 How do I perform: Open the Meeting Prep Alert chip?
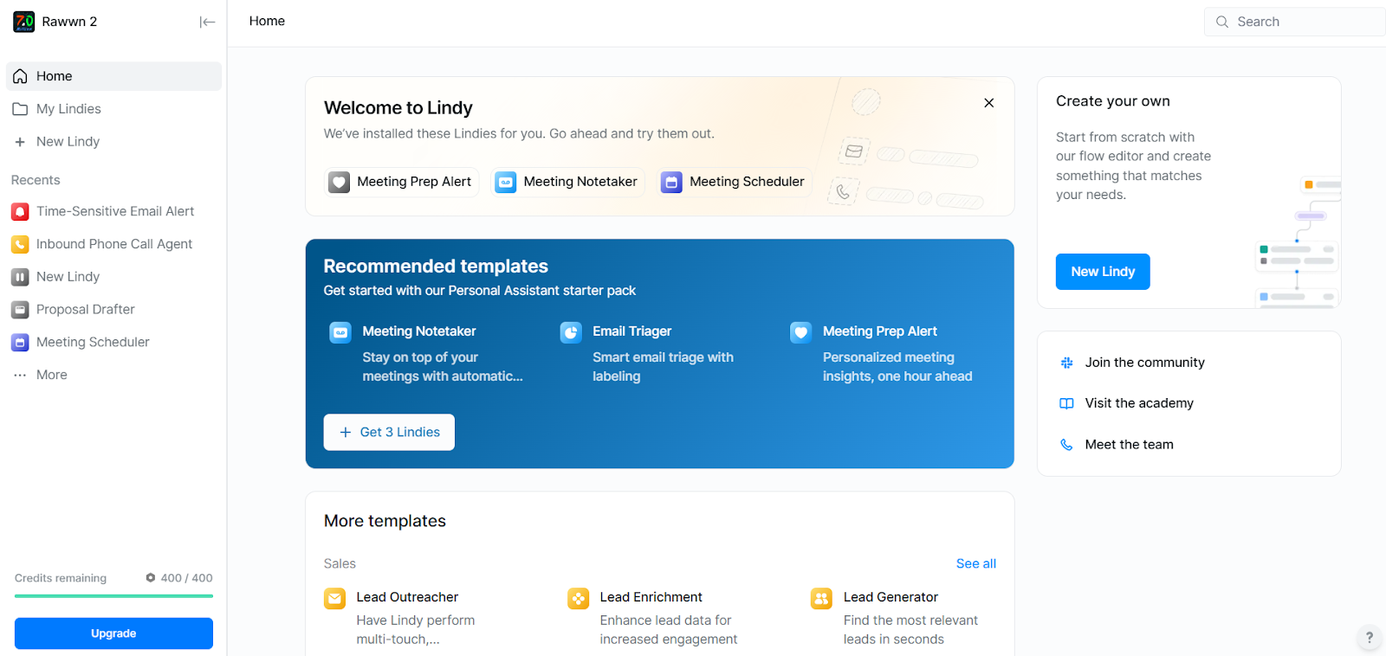pyautogui.click(x=401, y=182)
